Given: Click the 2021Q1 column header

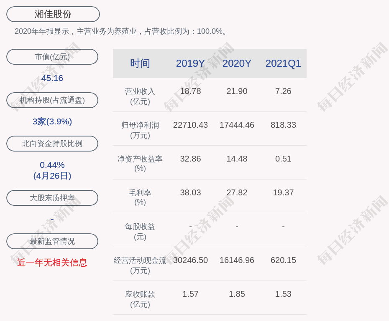Looking at the screenshot, I should pyautogui.click(x=283, y=63).
